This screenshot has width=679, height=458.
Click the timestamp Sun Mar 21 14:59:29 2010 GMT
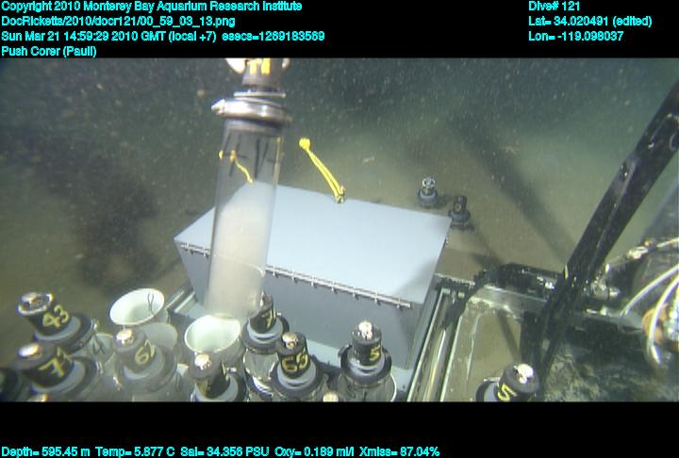tap(84, 36)
